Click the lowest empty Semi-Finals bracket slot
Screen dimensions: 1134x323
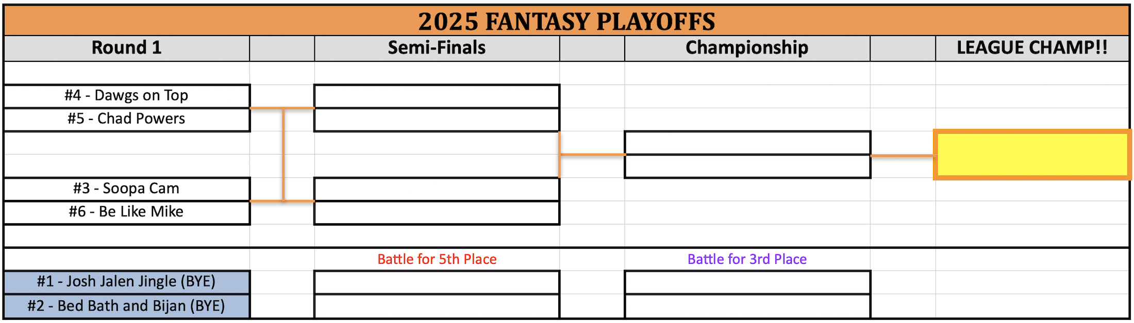(x=437, y=212)
